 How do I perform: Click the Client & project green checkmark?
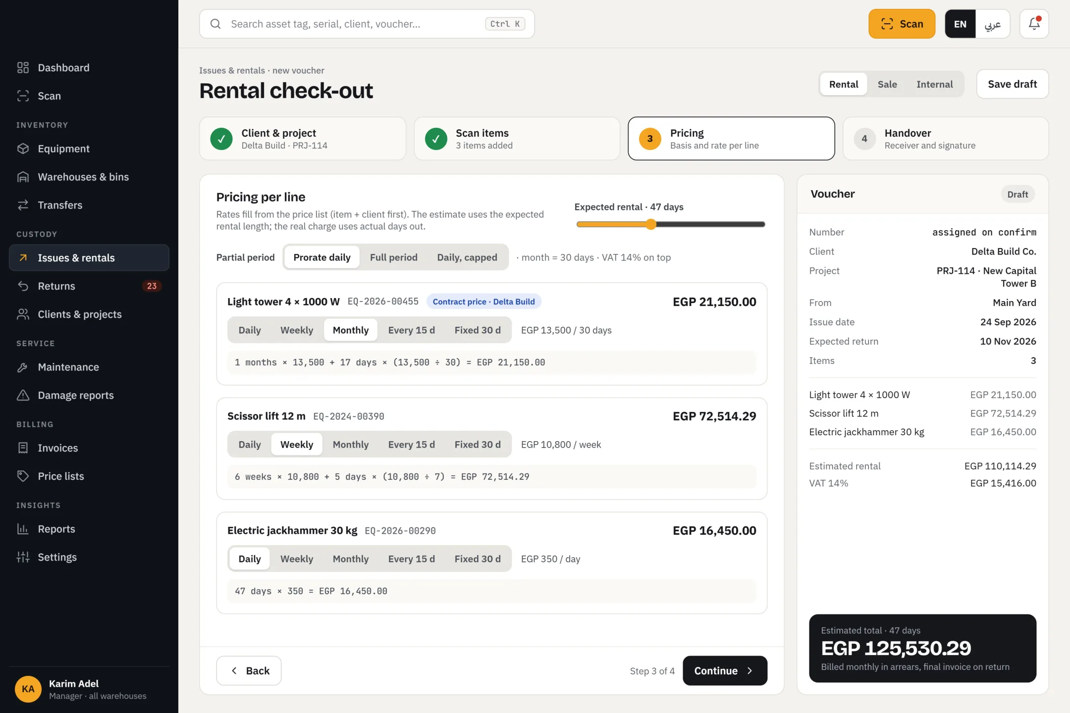point(221,139)
